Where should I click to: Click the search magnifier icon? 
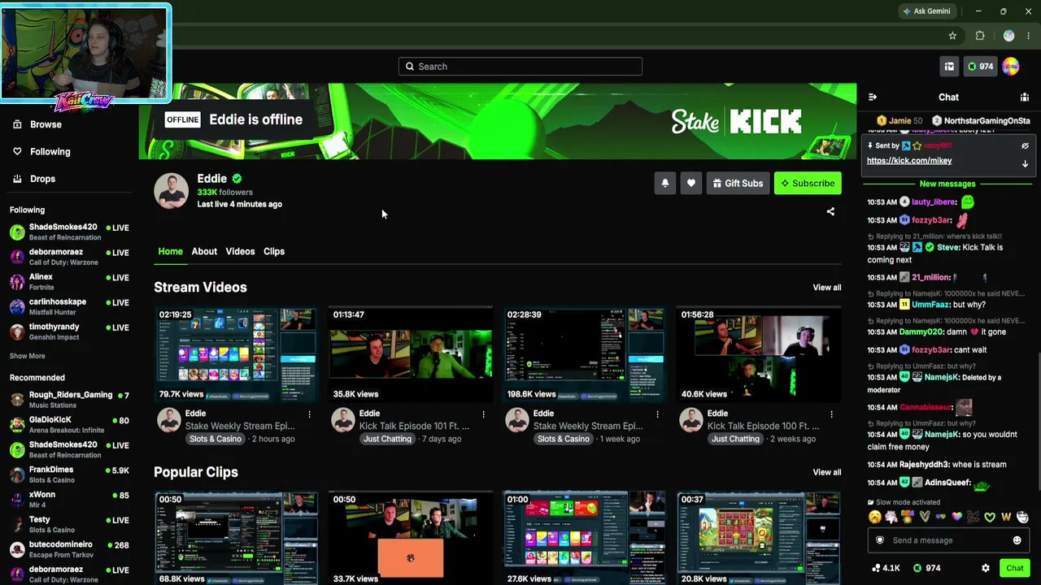410,67
